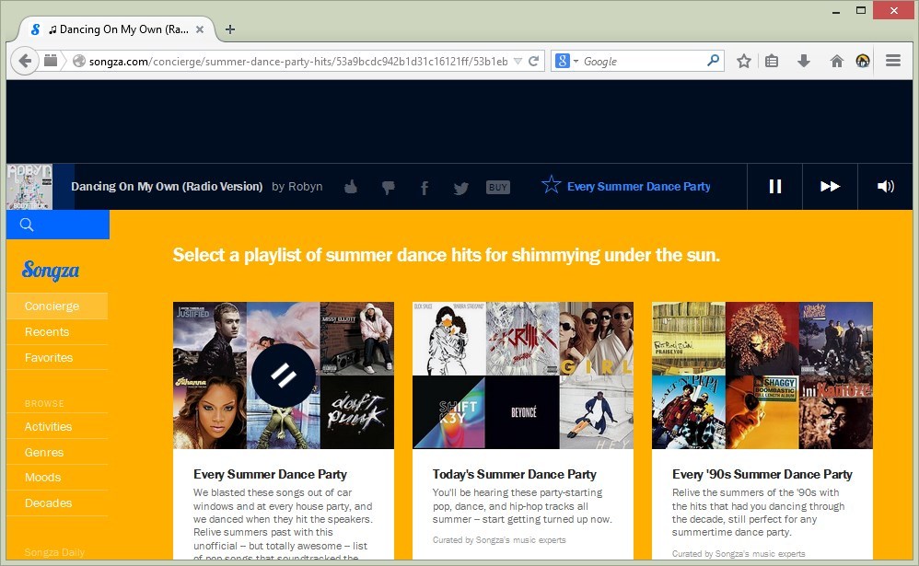
Task: Open the search engine selector dropdown
Action: click(566, 61)
